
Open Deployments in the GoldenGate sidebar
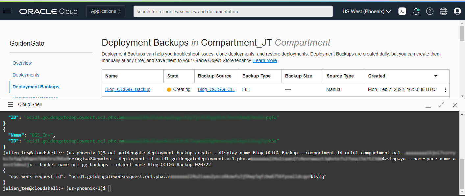[26, 75]
